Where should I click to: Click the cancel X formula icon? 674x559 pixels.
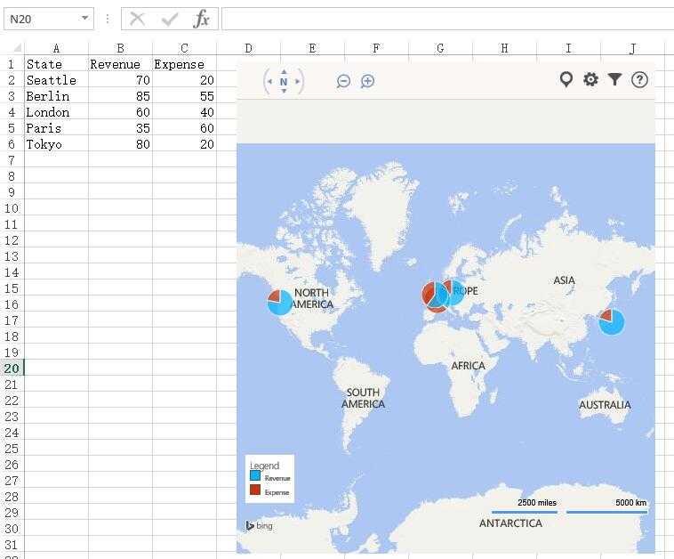tap(137, 19)
